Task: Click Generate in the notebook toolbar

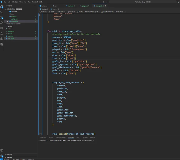Action: coord(43,12)
